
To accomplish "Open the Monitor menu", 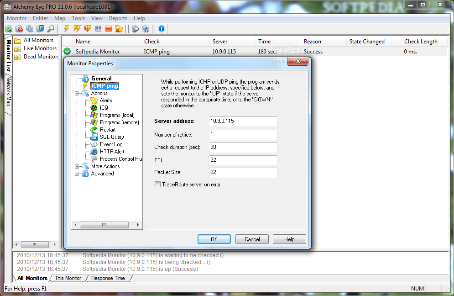I will pos(16,18).
